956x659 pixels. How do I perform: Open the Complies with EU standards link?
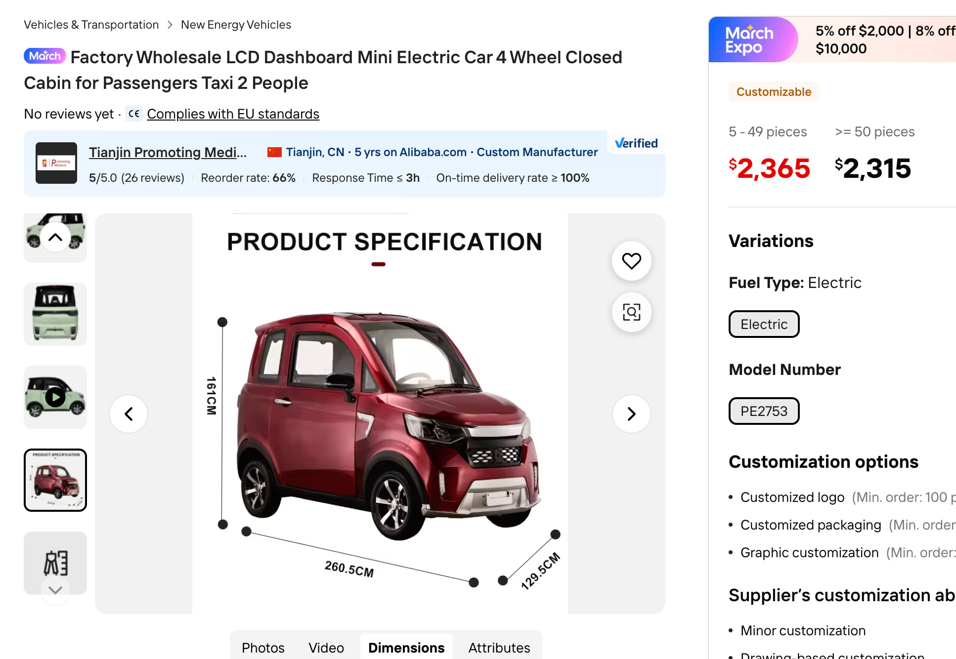pos(233,114)
